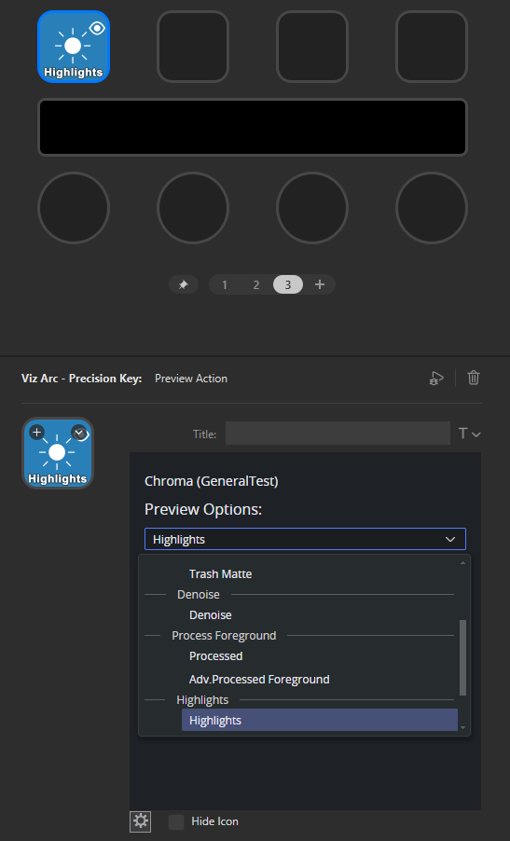This screenshot has width=510, height=841.
Task: Click the eye icon on the Highlights key
Action: click(x=97, y=28)
